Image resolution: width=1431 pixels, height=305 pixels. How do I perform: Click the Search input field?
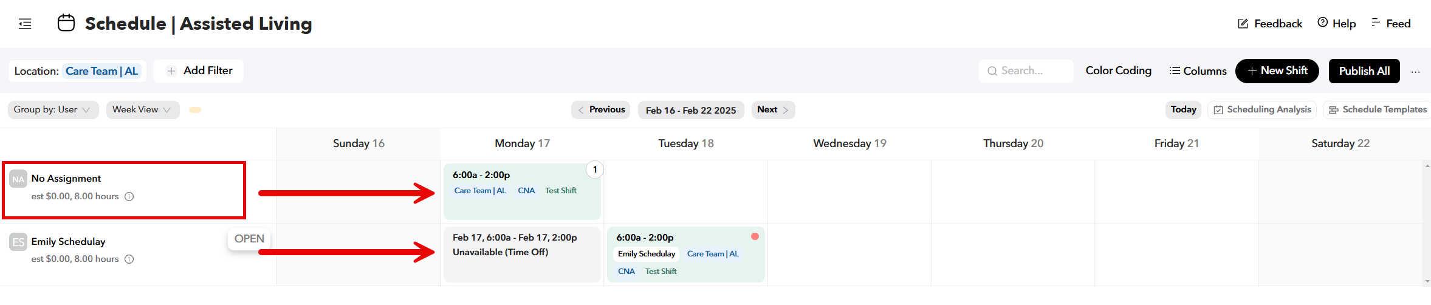click(1027, 71)
